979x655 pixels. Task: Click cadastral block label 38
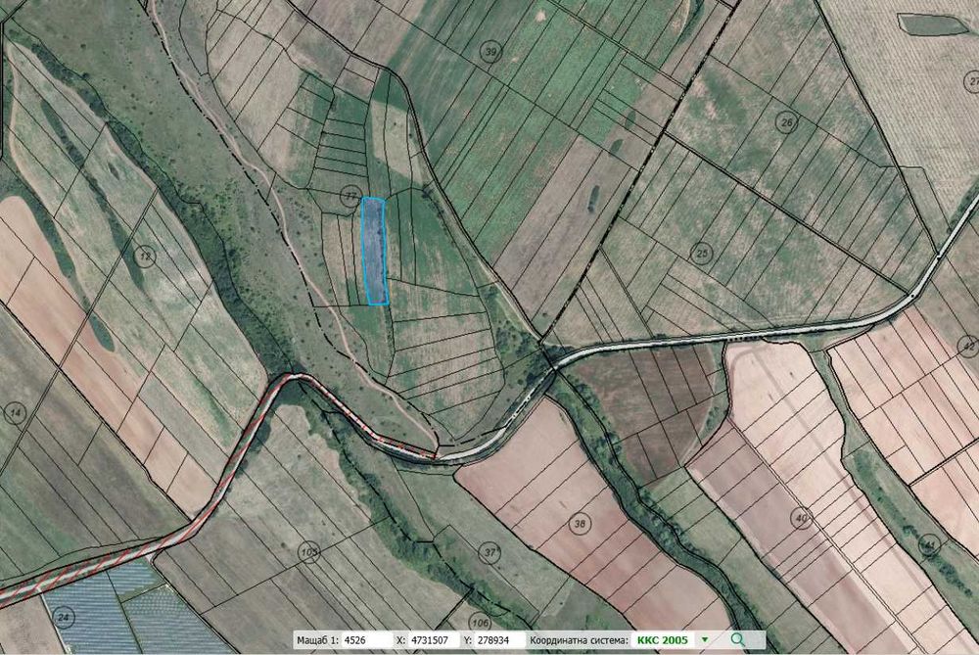[580, 523]
